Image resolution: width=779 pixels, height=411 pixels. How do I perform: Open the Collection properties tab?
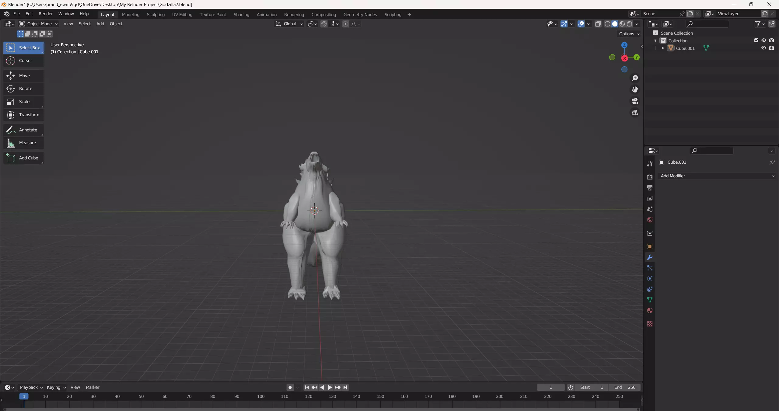coord(650,233)
